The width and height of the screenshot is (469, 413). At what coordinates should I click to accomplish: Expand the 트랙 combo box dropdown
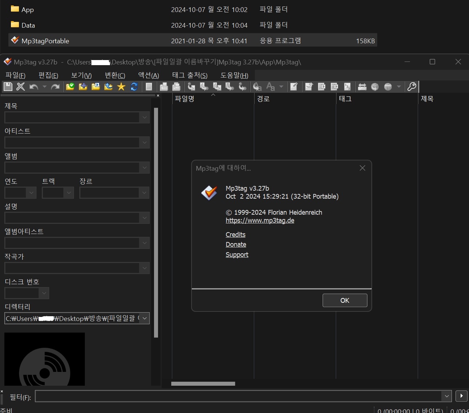69,193
